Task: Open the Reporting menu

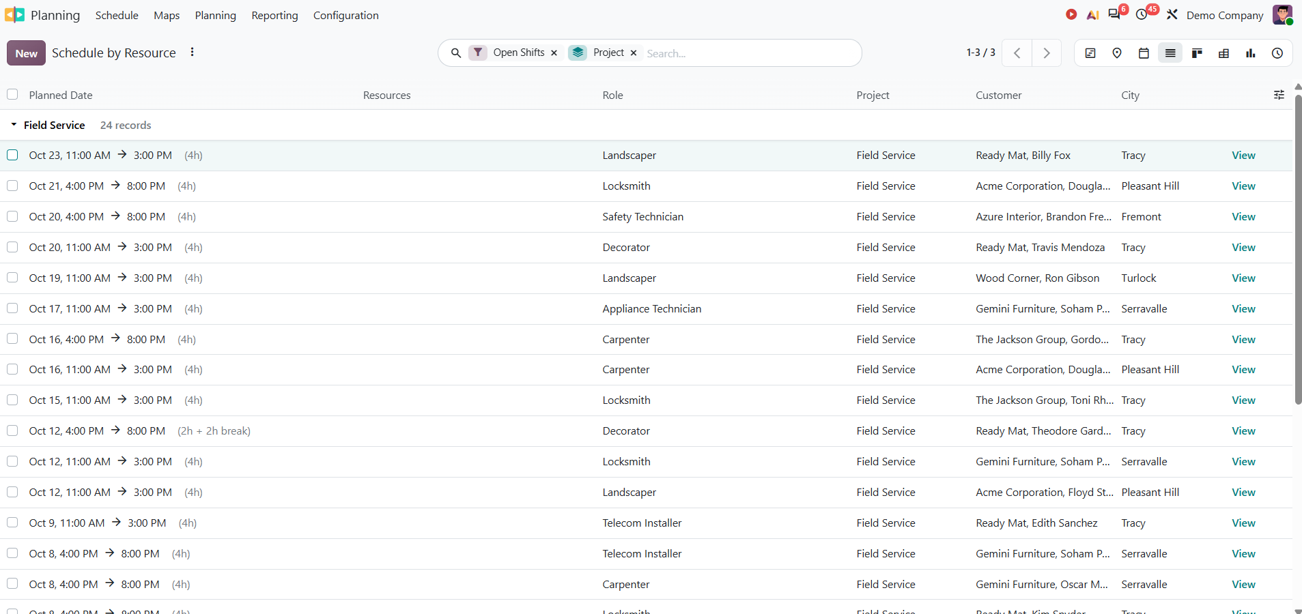Action: point(274,15)
